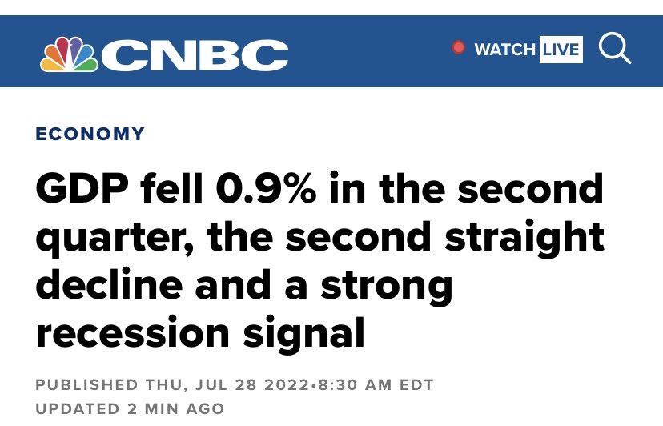This screenshot has height=426, width=663.
Task: Click the "8:30 AM EDT" publish time
Action: [x=376, y=385]
